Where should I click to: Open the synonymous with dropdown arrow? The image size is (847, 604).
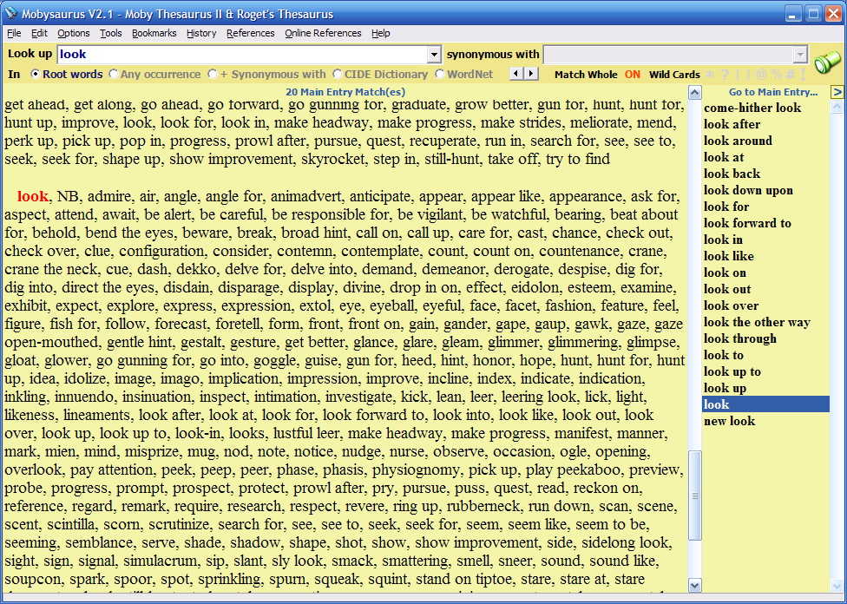[800, 54]
